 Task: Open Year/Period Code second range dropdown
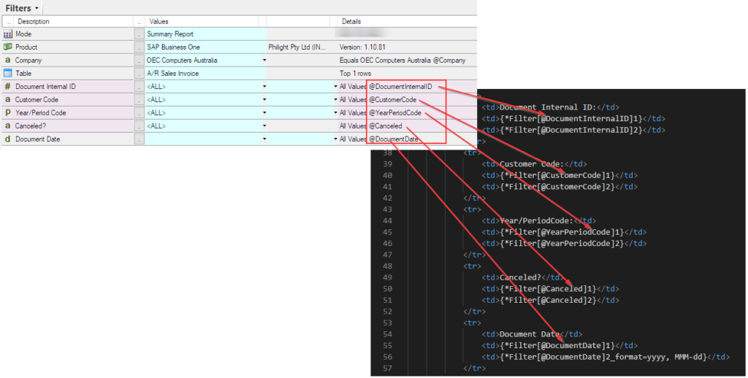click(x=335, y=113)
